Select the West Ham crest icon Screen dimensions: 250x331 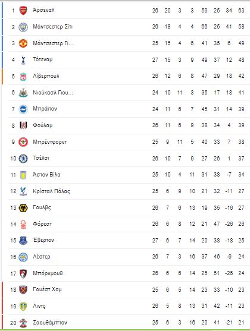pos(23,290)
